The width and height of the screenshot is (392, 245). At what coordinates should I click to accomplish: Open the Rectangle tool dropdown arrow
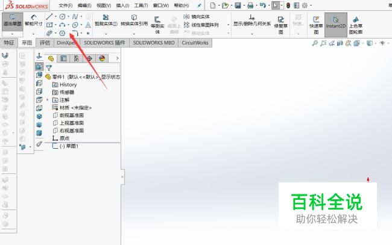pos(55,25)
